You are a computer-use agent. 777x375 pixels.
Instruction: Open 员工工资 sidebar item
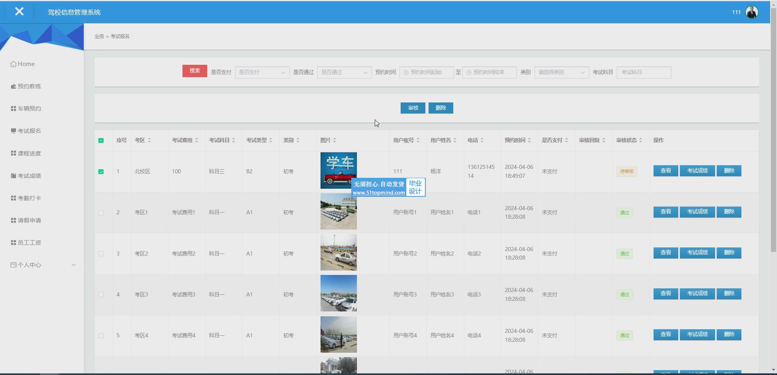coord(26,242)
